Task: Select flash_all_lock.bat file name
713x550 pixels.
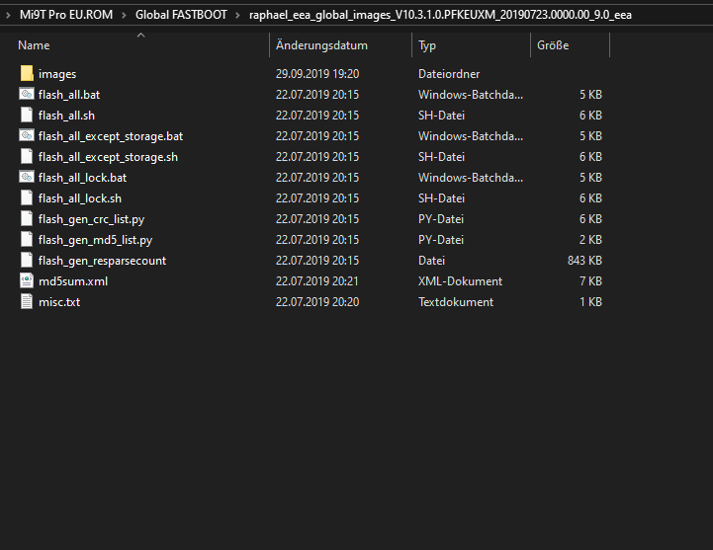Action: [82, 178]
